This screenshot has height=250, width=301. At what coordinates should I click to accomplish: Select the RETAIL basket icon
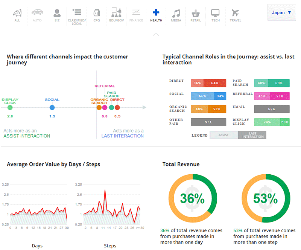pos(196,13)
